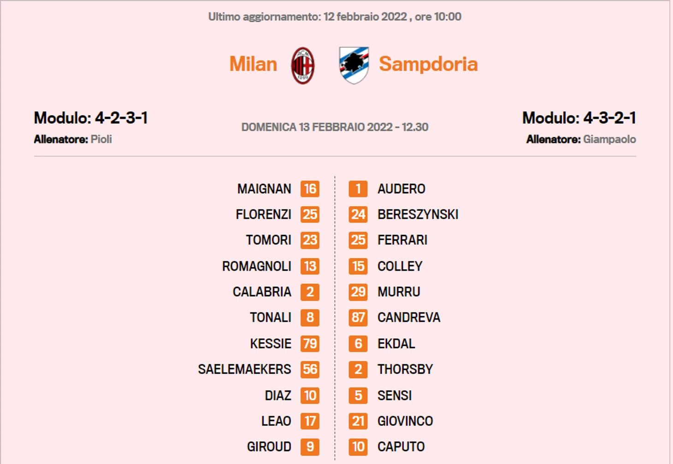Image resolution: width=673 pixels, height=464 pixels.
Task: Click Saelemaekers' number 56 badge
Action: [x=310, y=369]
